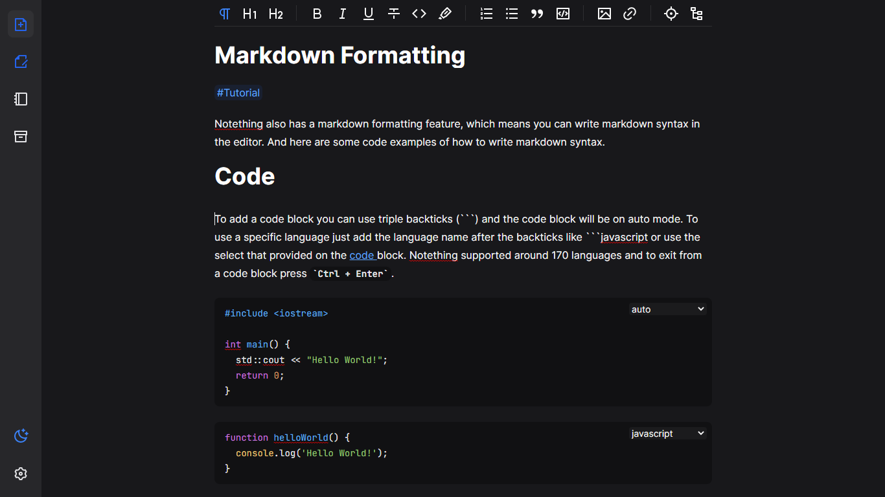Insert a blockquote
The width and height of the screenshot is (885, 497).
pyautogui.click(x=537, y=14)
